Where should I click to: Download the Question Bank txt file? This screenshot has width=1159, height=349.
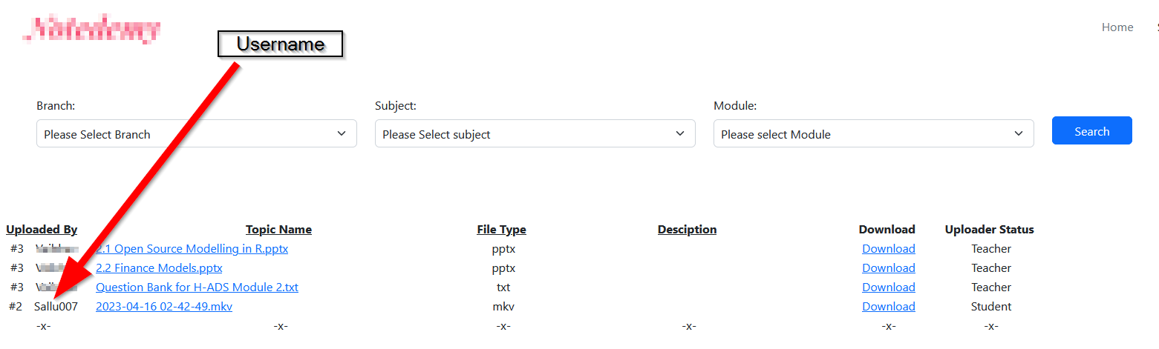(888, 287)
